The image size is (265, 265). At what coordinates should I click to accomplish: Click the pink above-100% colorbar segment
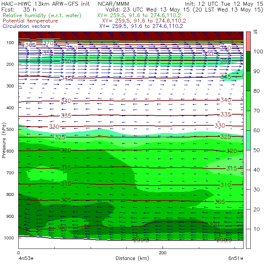[248, 42]
